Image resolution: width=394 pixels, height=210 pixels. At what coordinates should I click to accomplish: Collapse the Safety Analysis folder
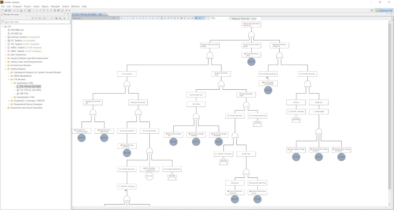click(6, 69)
